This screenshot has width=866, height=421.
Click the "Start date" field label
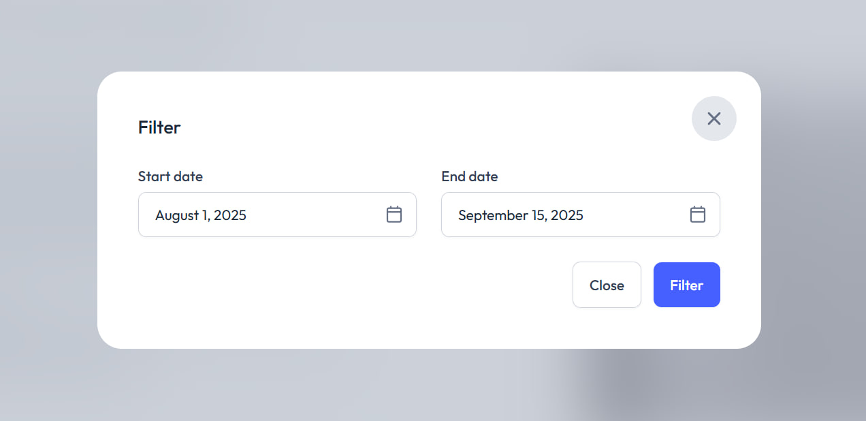point(170,176)
